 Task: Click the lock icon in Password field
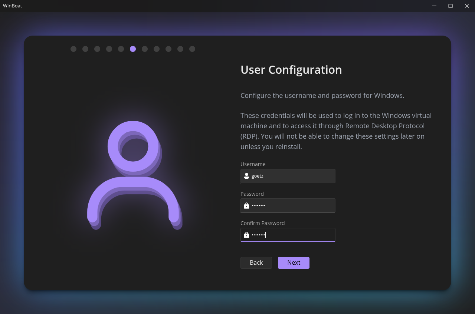(246, 205)
